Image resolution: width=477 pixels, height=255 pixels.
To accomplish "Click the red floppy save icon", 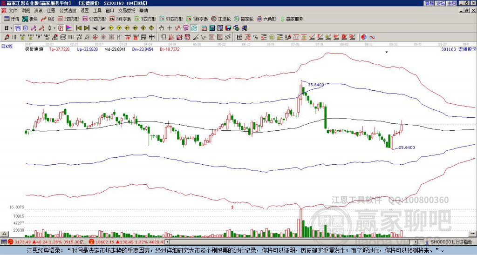I will tap(228, 28).
